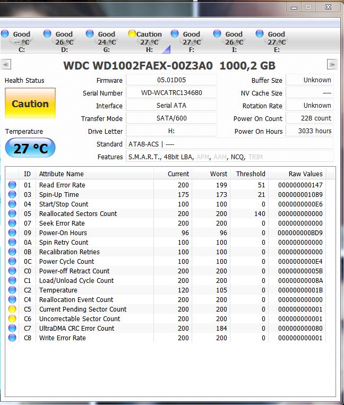Select the D: drive at 26 °C
This screenshot has height=405, width=344.
[59, 41]
